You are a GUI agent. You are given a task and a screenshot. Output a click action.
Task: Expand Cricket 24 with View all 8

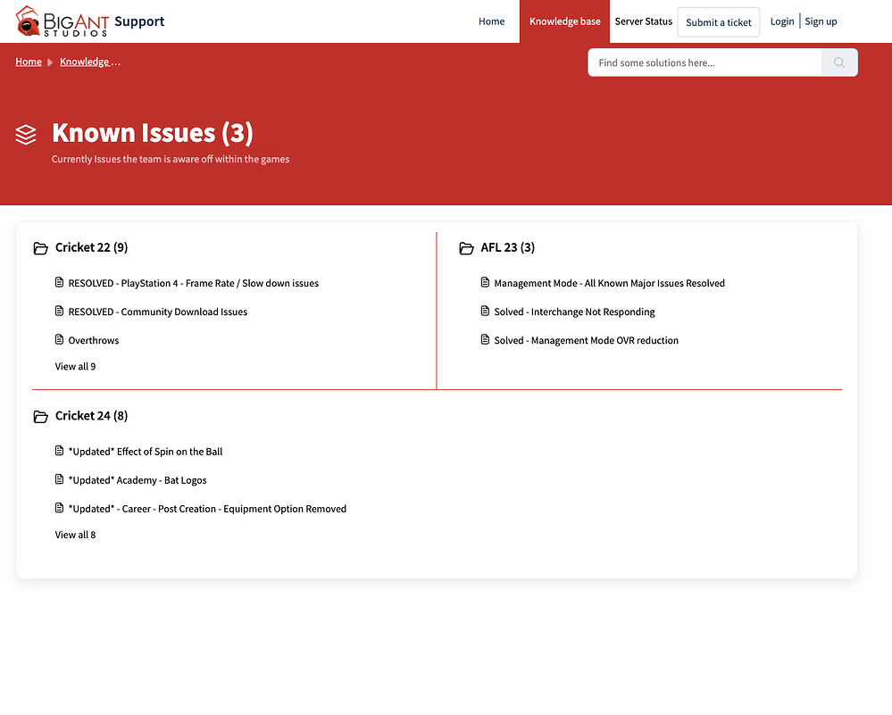75,535
